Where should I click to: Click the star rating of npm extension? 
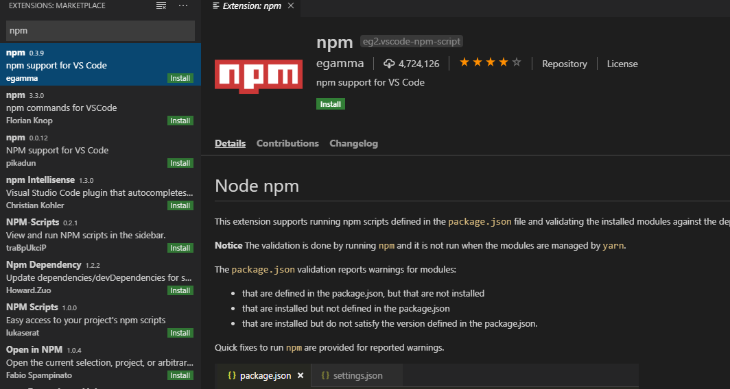pos(491,63)
